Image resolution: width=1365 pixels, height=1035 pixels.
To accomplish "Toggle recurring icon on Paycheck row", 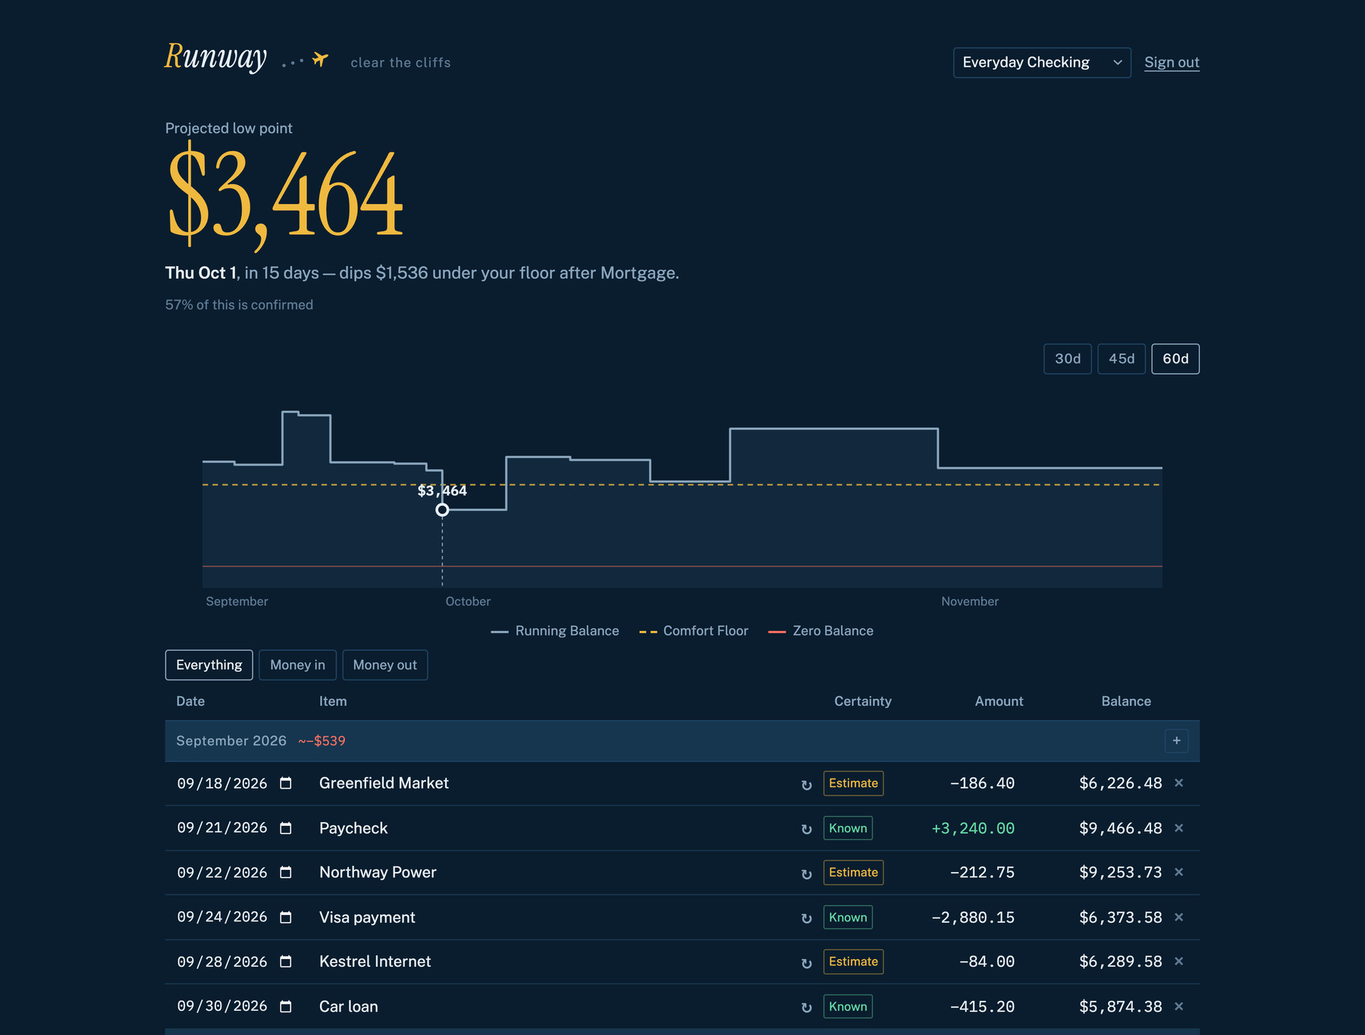I will (x=806, y=830).
